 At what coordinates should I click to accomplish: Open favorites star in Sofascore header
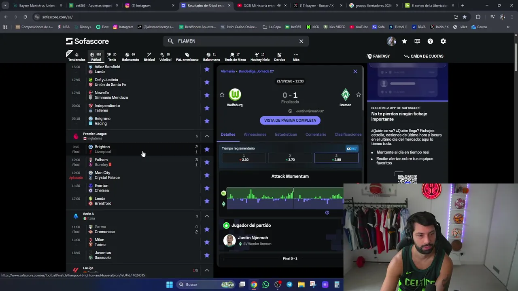pos(404,41)
